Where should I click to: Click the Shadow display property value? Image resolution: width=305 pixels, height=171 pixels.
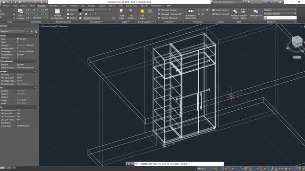click(x=26, y=67)
